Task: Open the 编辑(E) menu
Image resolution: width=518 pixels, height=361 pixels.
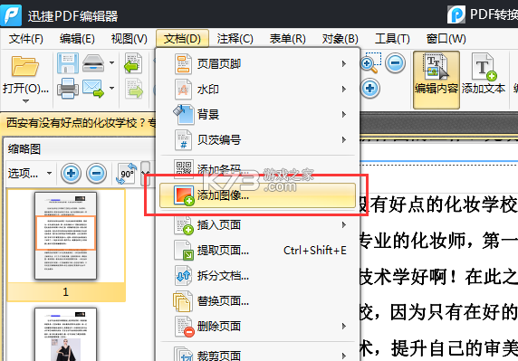Action: click(x=77, y=39)
